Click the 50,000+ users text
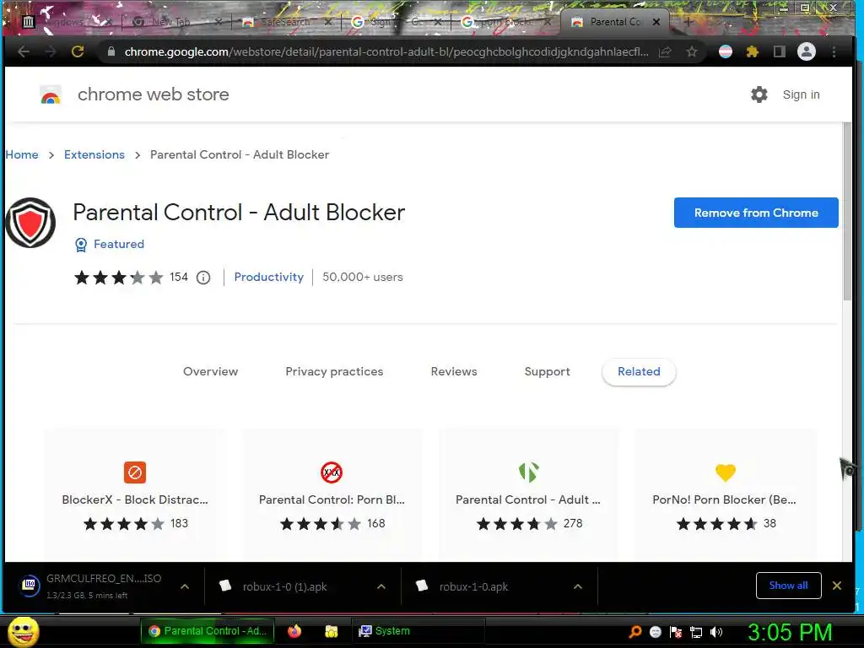This screenshot has height=648, width=864. 363,277
